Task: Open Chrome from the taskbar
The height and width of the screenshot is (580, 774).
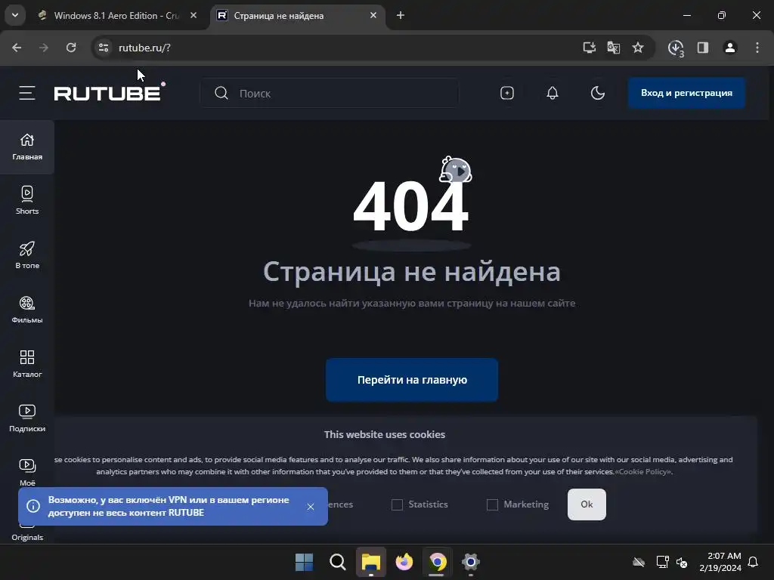Action: (438, 562)
